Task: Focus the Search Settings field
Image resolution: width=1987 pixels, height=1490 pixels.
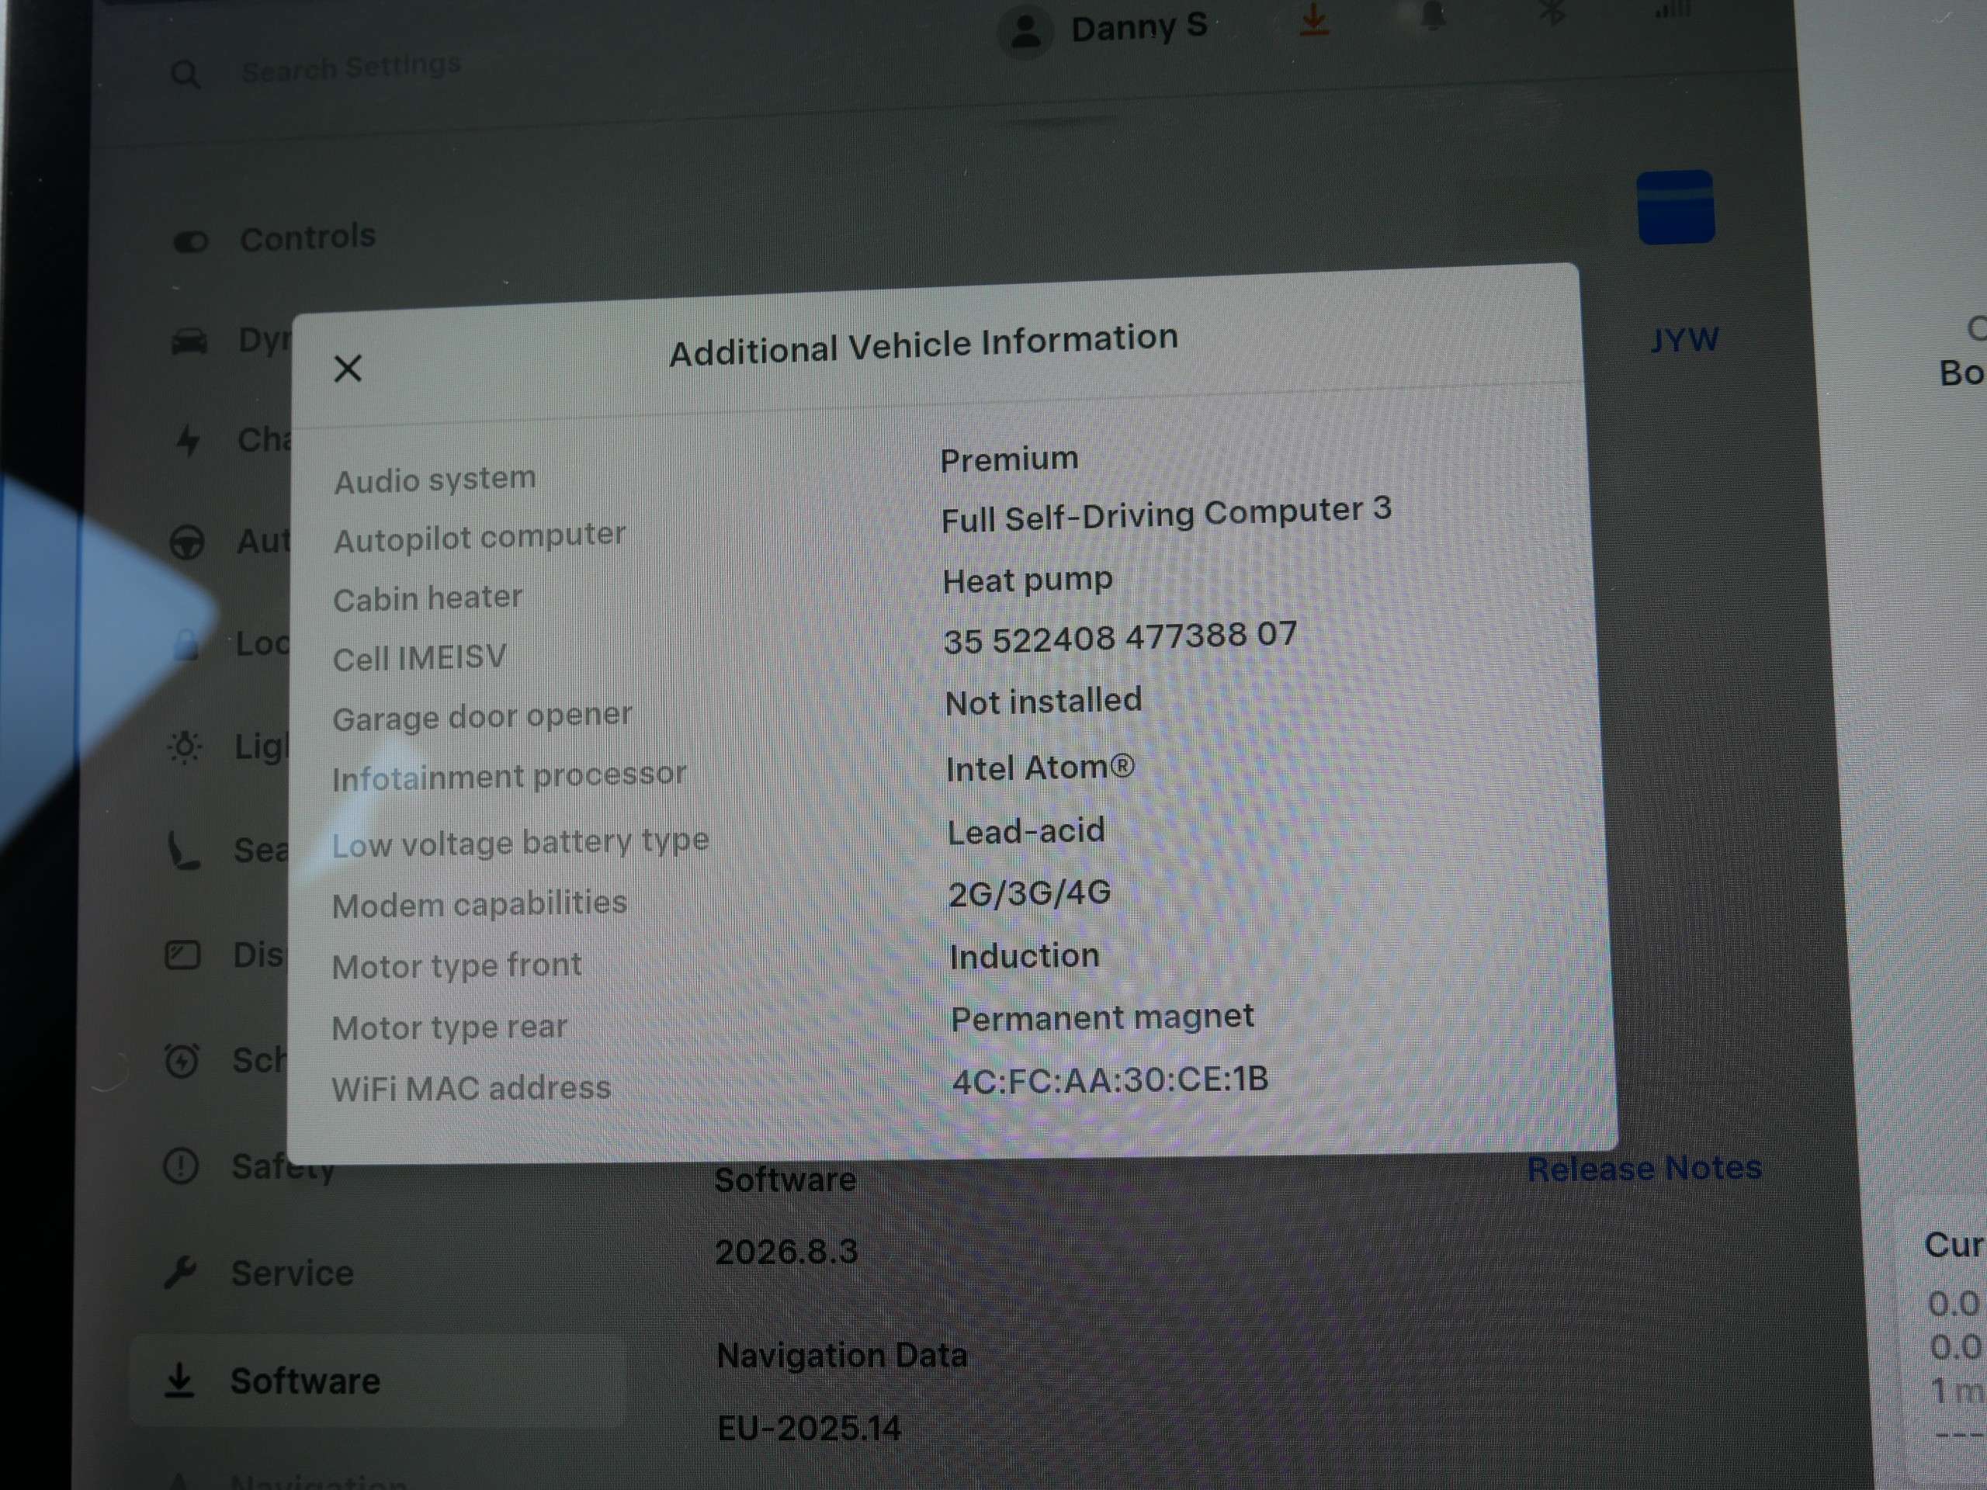Action: coord(350,67)
